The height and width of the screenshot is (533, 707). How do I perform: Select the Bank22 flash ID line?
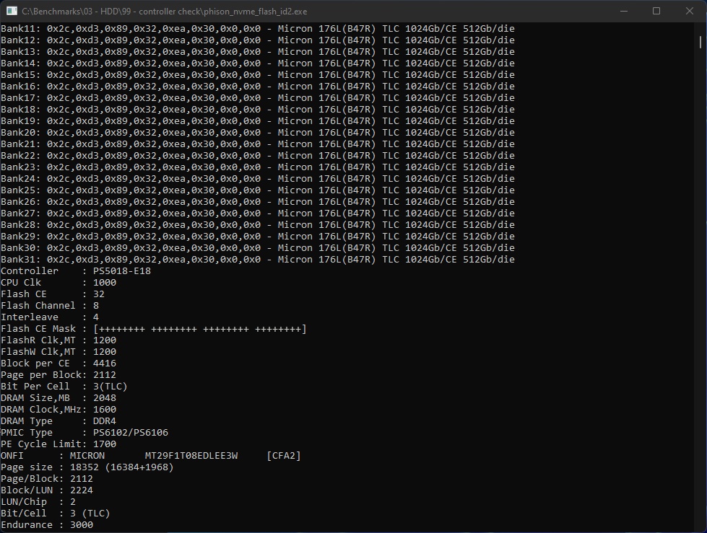pyautogui.click(x=258, y=156)
